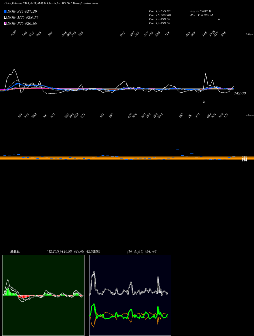The width and height of the screenshot is (254, 336).
Task: Select the 'DOW ST: 427.29' legend text
Action: pyautogui.click(x=22, y=11)
